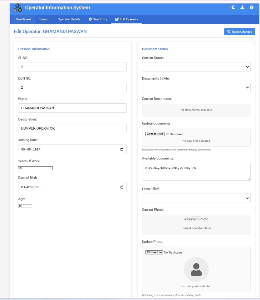Click the download icon in header

point(242,7)
